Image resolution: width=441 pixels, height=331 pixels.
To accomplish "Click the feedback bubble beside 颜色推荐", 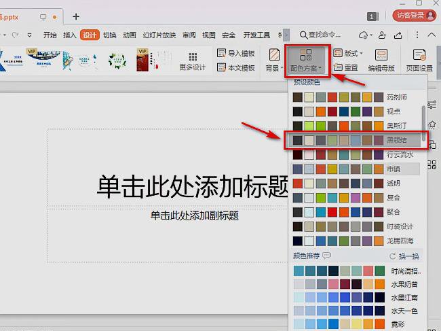I will (326, 256).
